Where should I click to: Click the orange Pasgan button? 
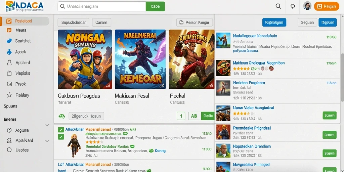(x=327, y=6)
